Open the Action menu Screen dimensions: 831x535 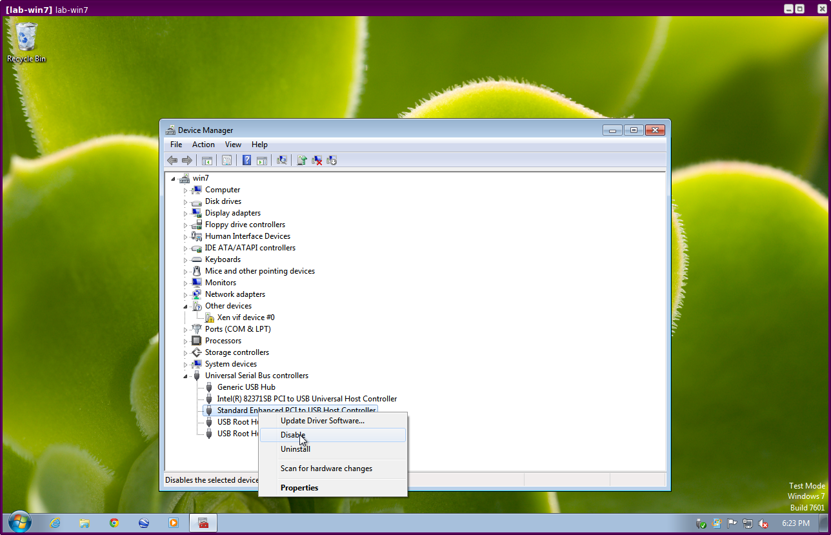tap(203, 144)
